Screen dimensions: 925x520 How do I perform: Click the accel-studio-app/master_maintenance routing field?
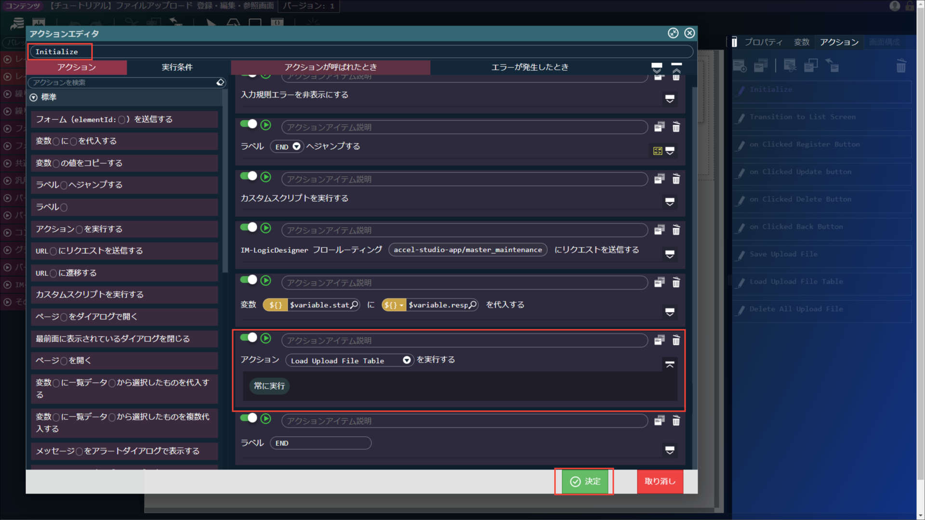pyautogui.click(x=468, y=250)
